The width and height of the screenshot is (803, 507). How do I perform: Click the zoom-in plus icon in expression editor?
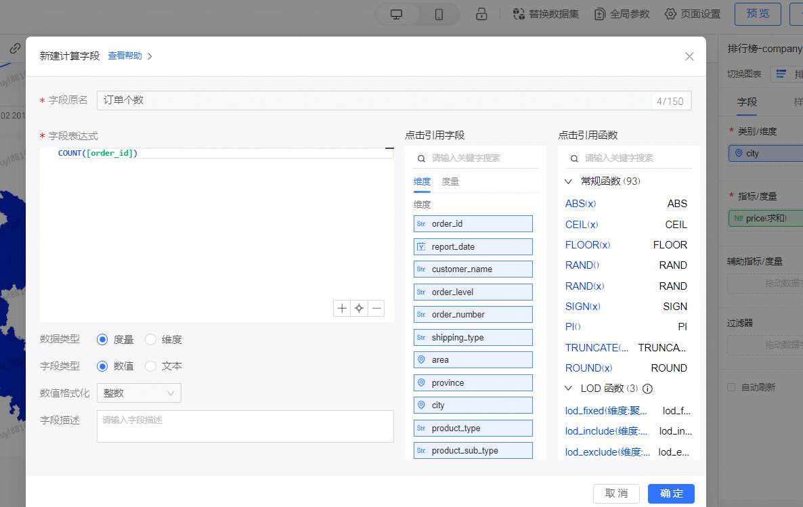click(342, 308)
